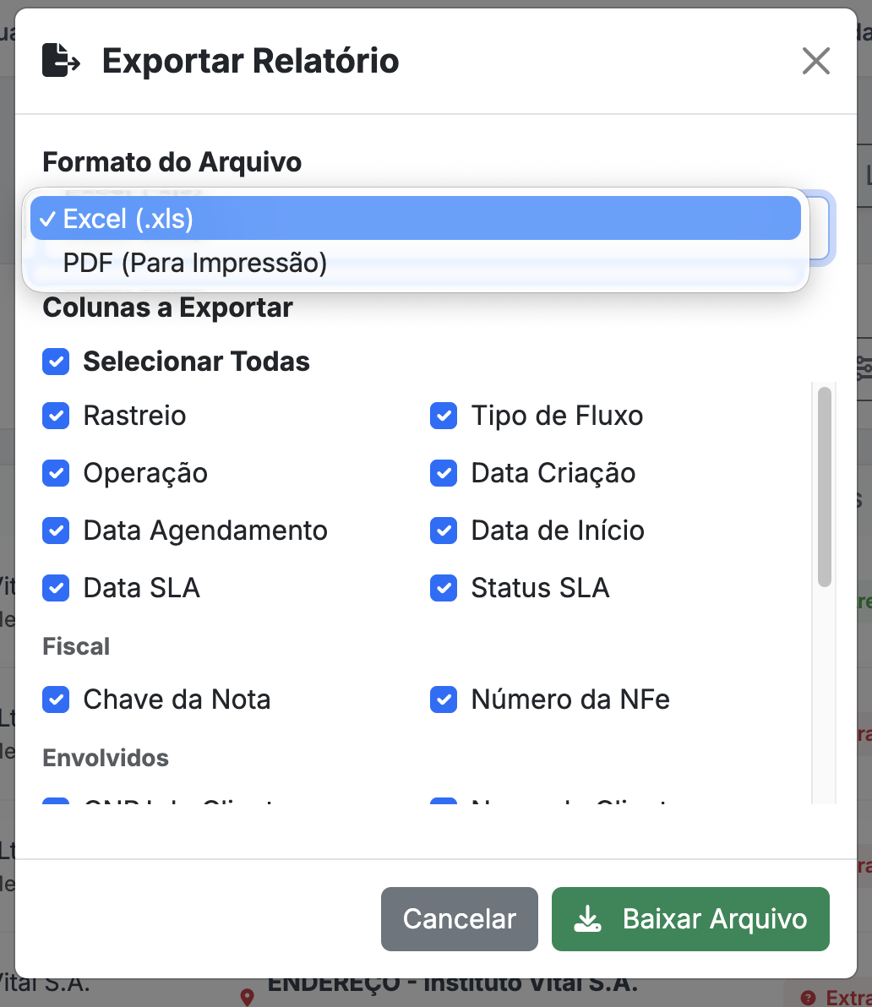Image resolution: width=872 pixels, height=1007 pixels.
Task: Toggle the Data de Início checkbox
Action: [x=444, y=531]
